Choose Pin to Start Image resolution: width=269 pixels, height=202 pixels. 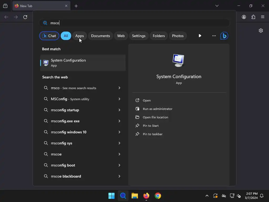tap(151, 126)
